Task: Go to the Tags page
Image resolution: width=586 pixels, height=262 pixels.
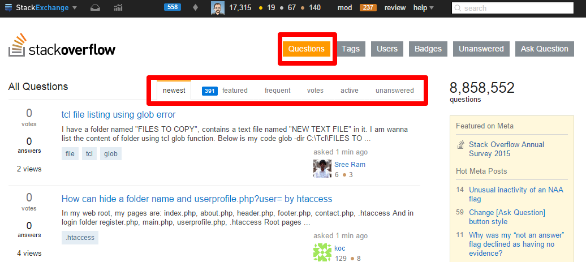Action: tap(351, 49)
